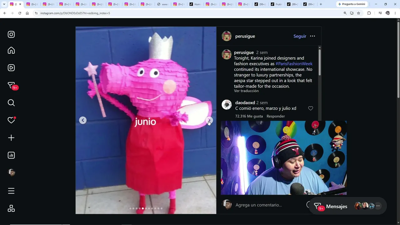400x225 pixels.
Task: Open Chrome profile avatar in toolbar
Action: click(388, 13)
